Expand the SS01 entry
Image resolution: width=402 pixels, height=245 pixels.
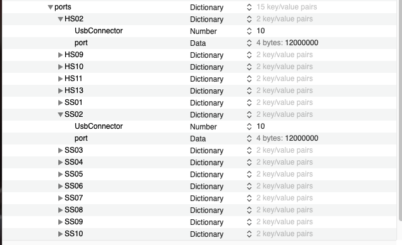pos(60,102)
